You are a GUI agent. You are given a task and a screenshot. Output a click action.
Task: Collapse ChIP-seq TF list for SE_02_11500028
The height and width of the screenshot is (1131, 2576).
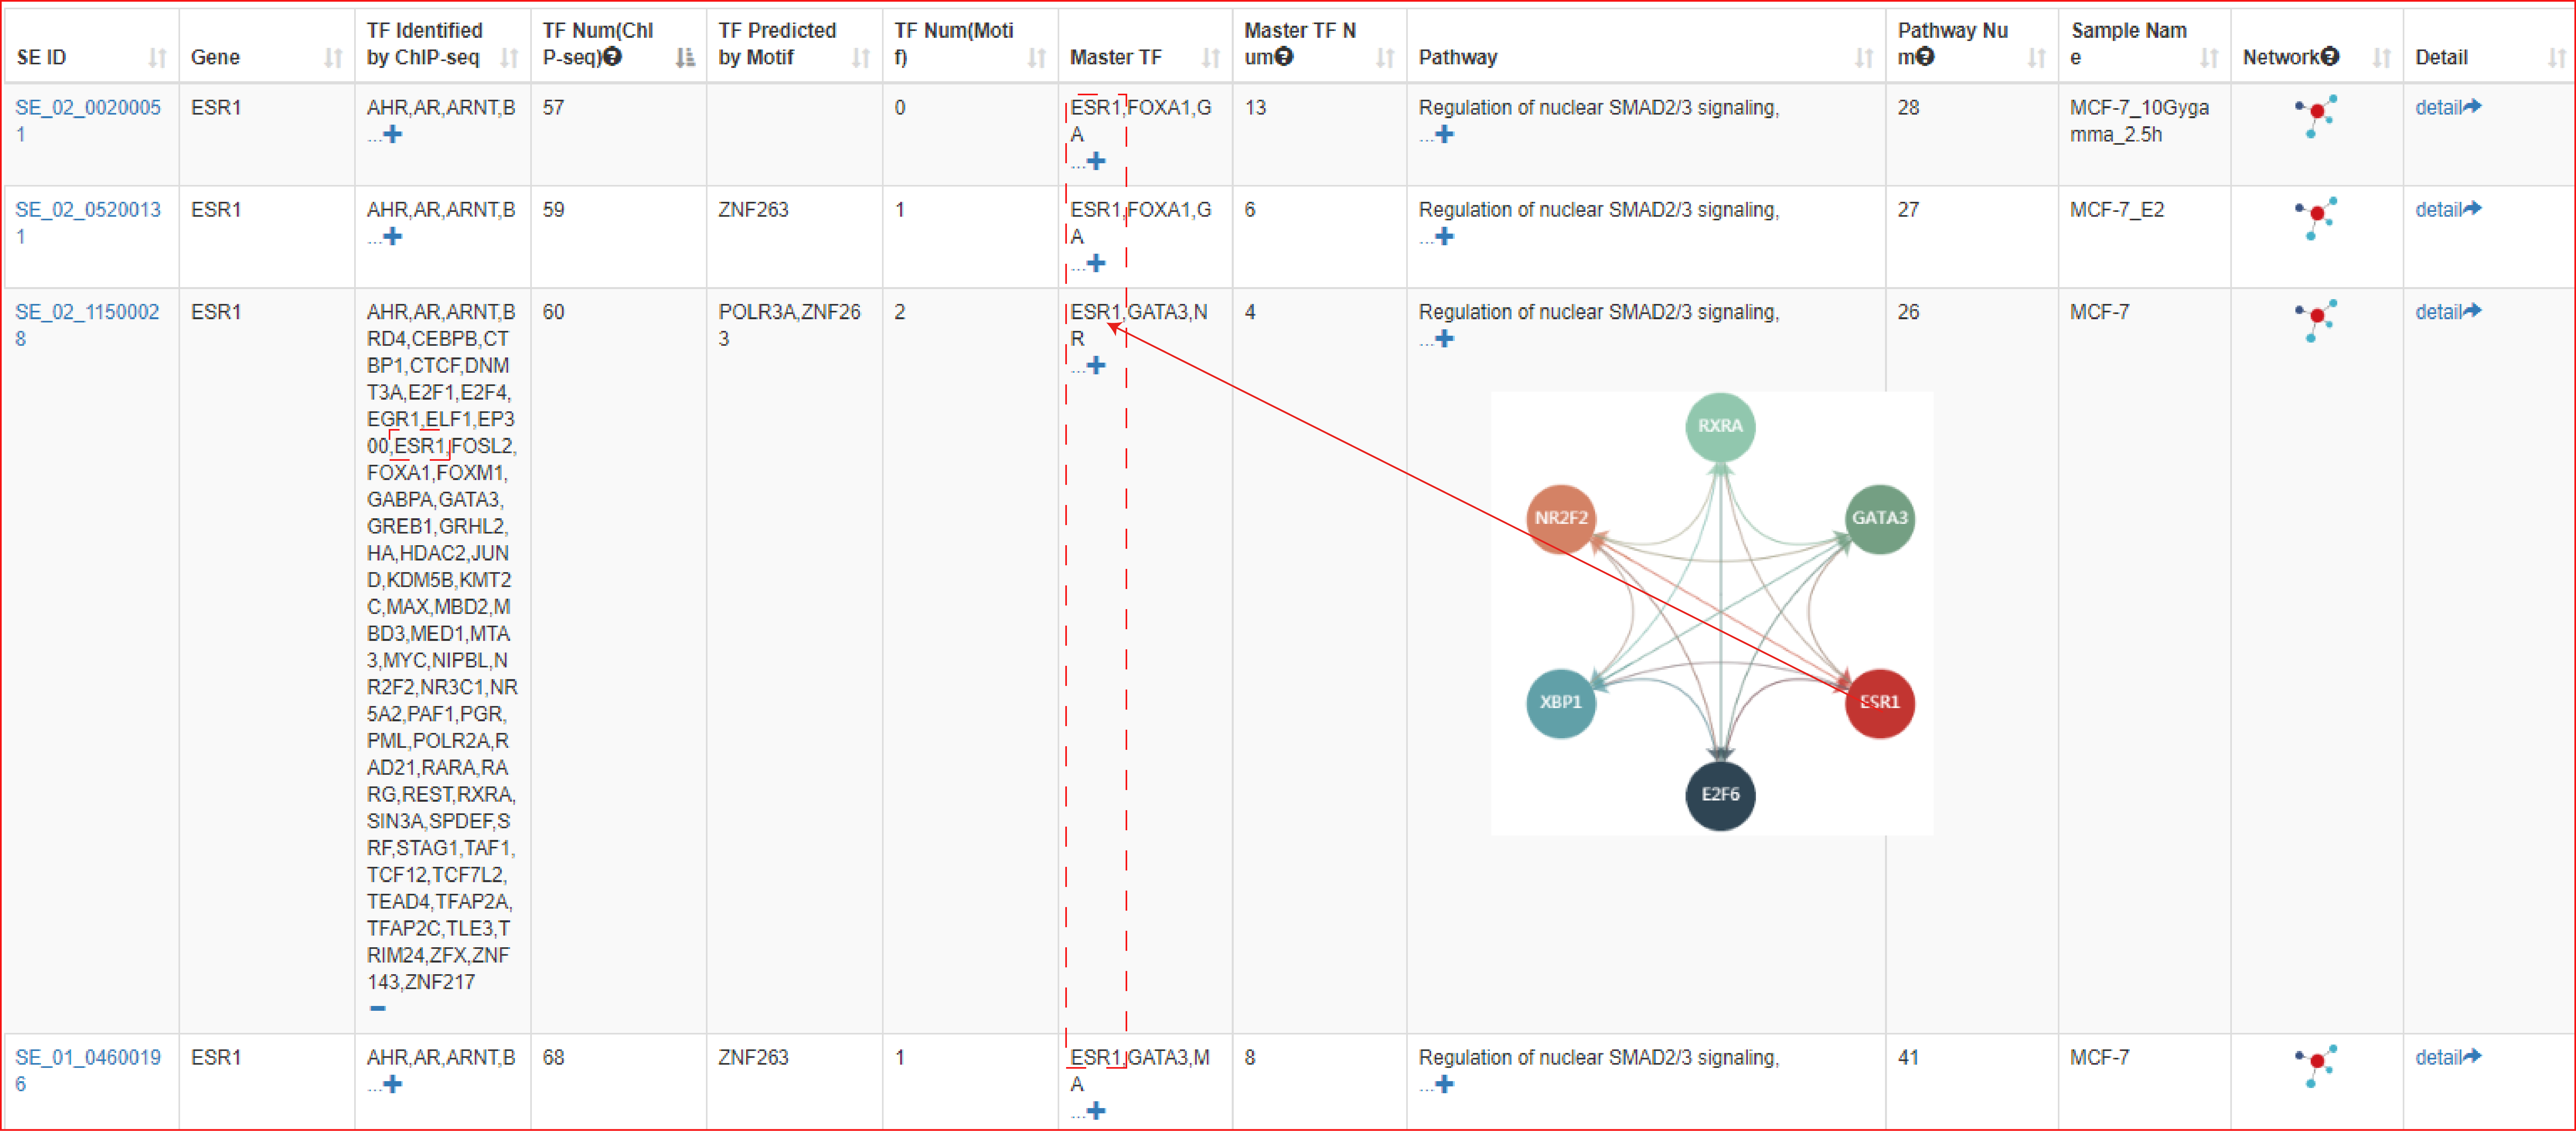(x=377, y=1008)
